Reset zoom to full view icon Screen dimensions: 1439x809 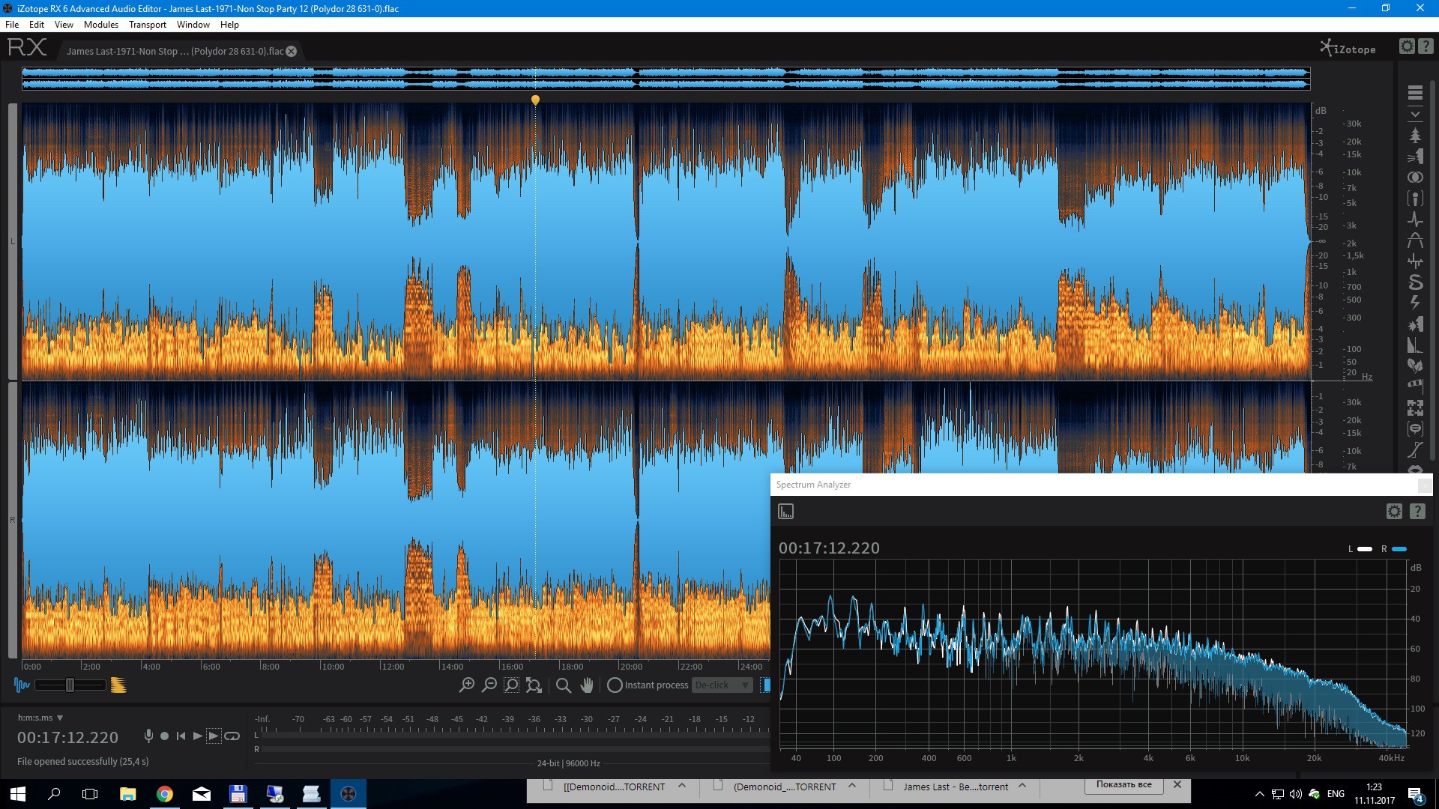[534, 685]
